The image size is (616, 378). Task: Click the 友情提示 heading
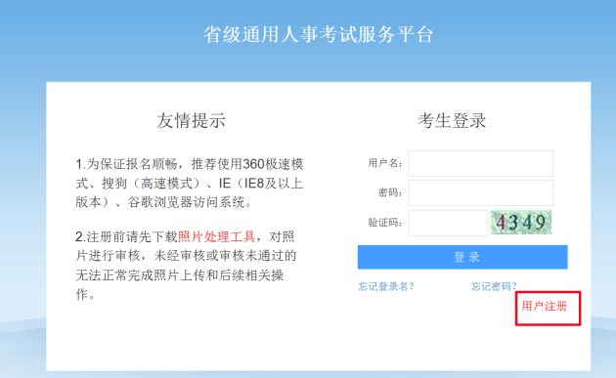(x=191, y=120)
